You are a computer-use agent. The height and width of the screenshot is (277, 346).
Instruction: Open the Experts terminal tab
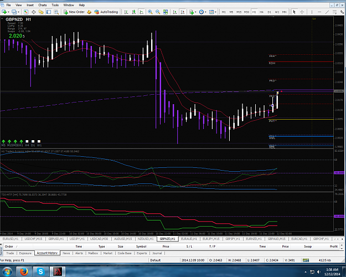point(142,253)
